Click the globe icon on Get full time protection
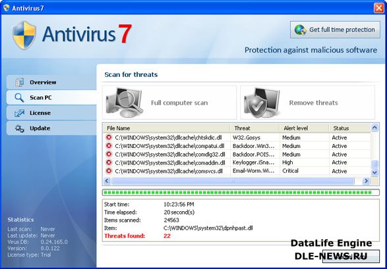The image size is (387, 269). point(301,30)
